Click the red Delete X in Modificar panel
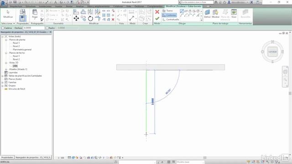The width and height of the screenshot is (292, 164). 113,19
